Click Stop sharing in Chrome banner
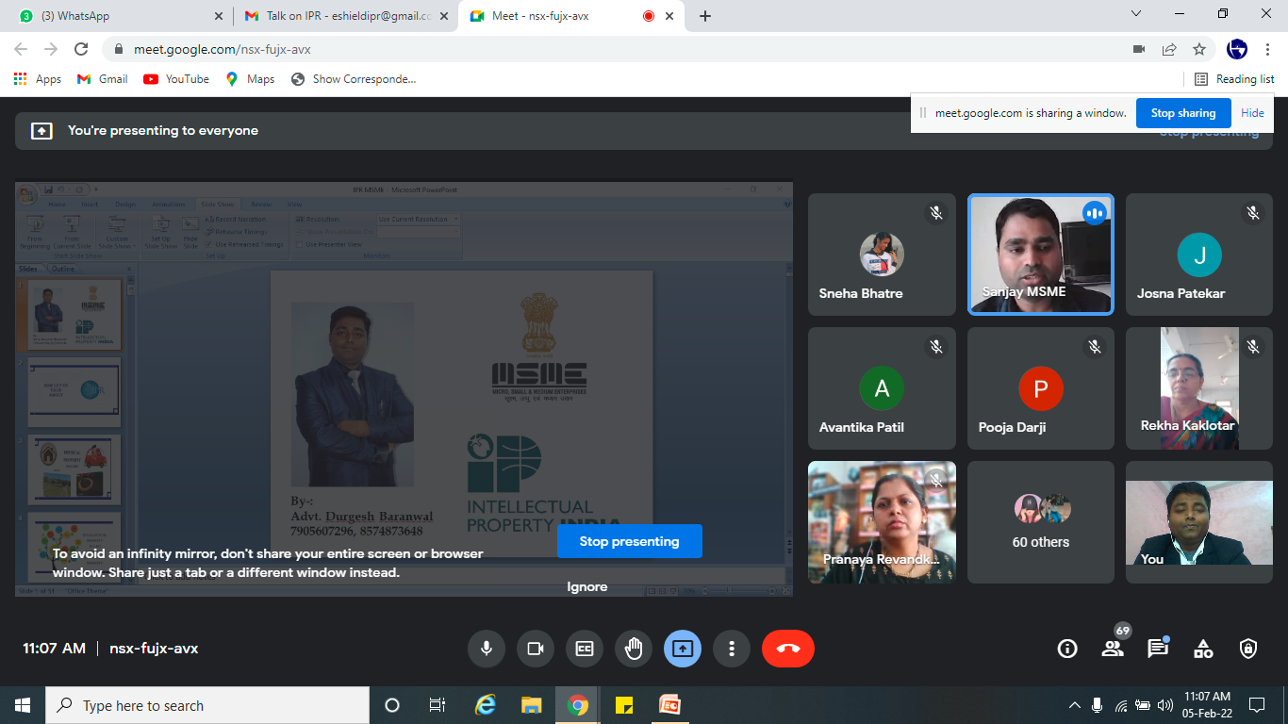The width and height of the screenshot is (1288, 724). point(1183,113)
